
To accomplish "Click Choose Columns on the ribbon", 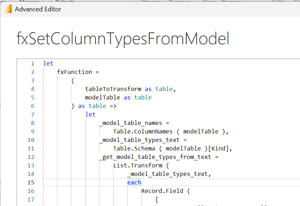I will pos(150,2).
